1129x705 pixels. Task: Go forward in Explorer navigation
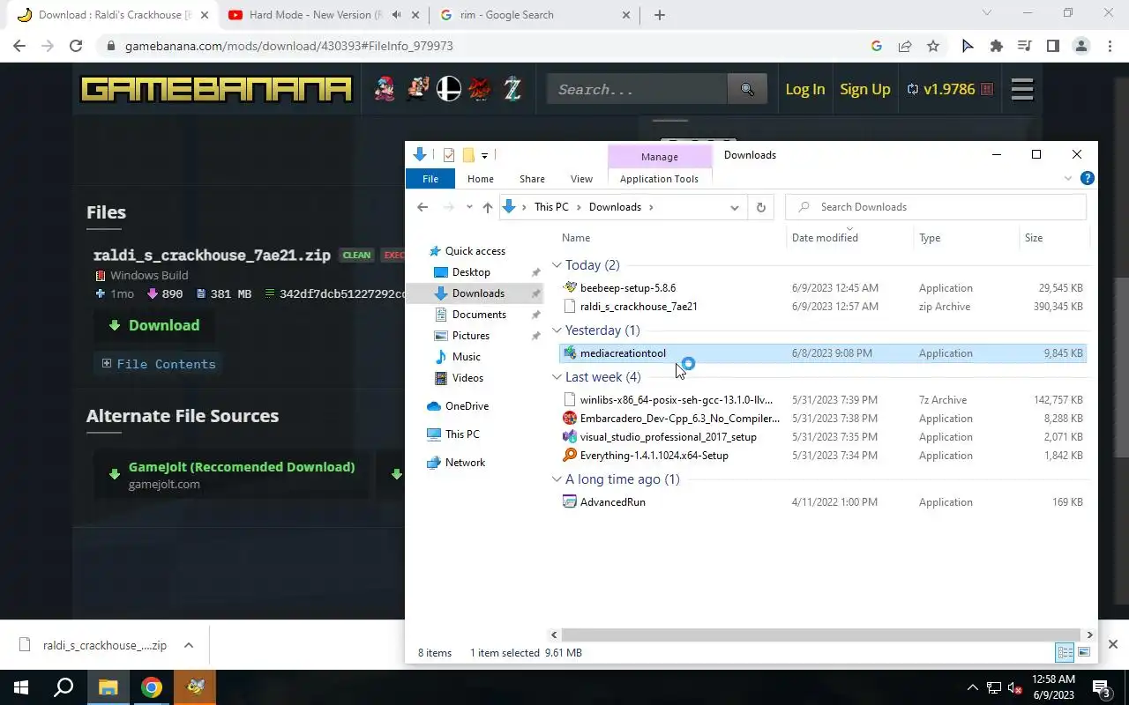click(x=448, y=207)
